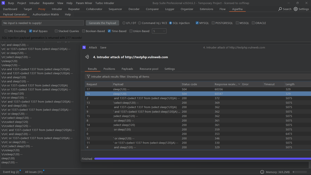The width and height of the screenshot is (311, 175).
Task: Uncheck the Time-Based checkbox
Action: click(x=109, y=31)
